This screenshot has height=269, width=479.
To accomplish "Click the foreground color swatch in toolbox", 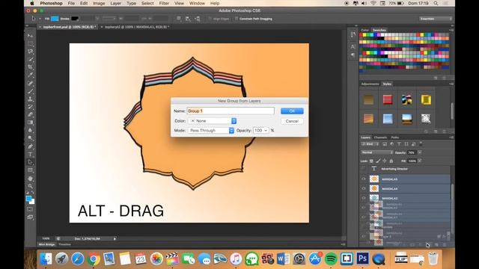I will tap(28, 199).
